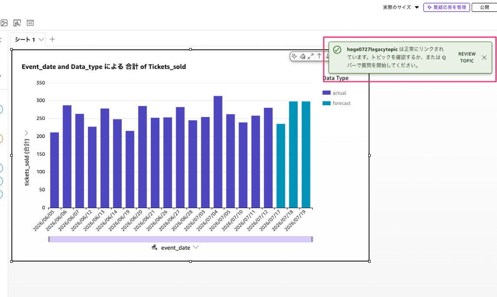497x297 pixels.
Task: Expand the event_date axis field menu
Action: [x=196, y=247]
